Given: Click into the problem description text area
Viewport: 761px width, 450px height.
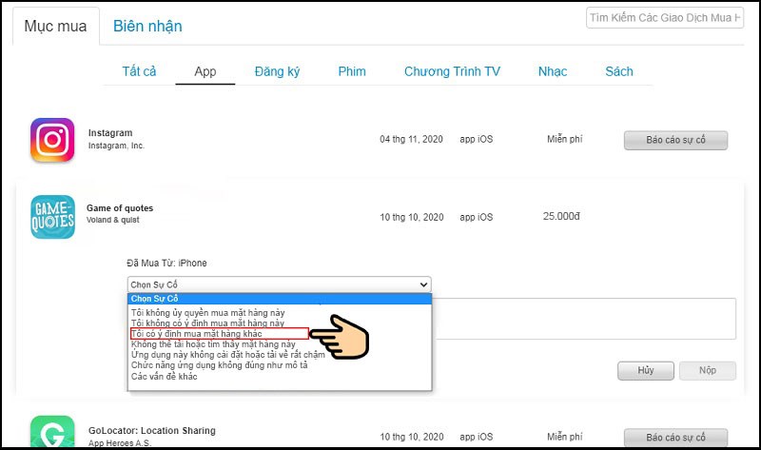Looking at the screenshot, I should [x=584, y=319].
